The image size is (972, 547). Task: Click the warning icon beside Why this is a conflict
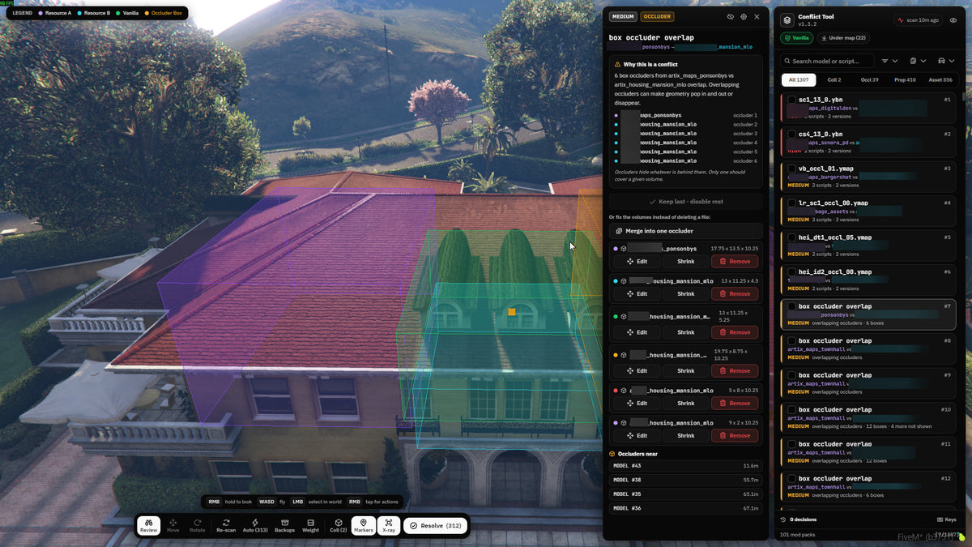(618, 64)
